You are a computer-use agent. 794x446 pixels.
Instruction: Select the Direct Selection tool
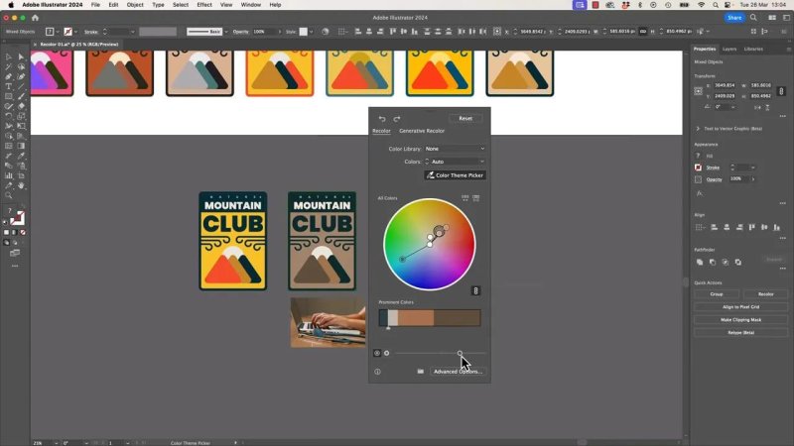pyautogui.click(x=21, y=56)
